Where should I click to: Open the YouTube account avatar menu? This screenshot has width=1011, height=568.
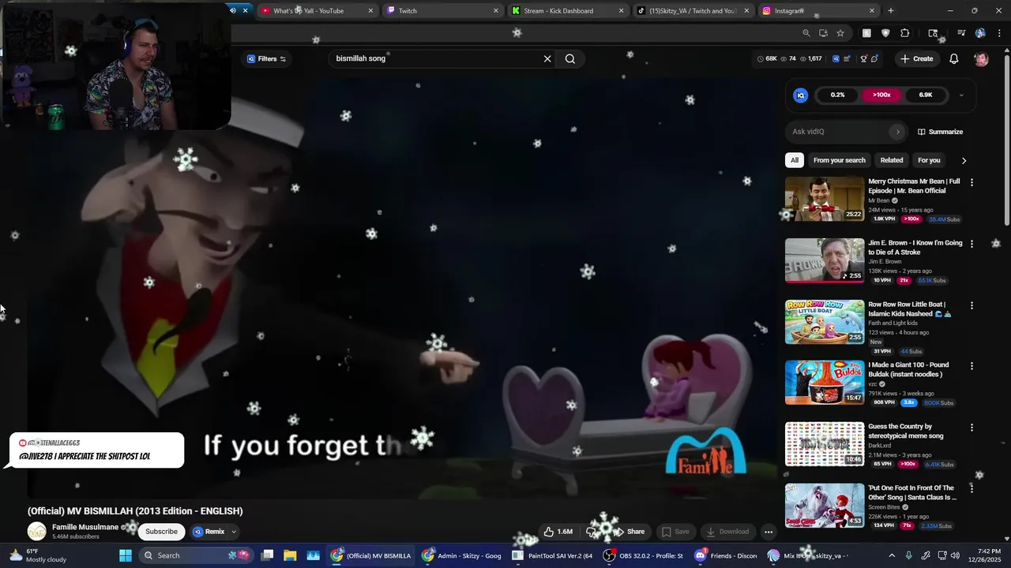pyautogui.click(x=981, y=59)
